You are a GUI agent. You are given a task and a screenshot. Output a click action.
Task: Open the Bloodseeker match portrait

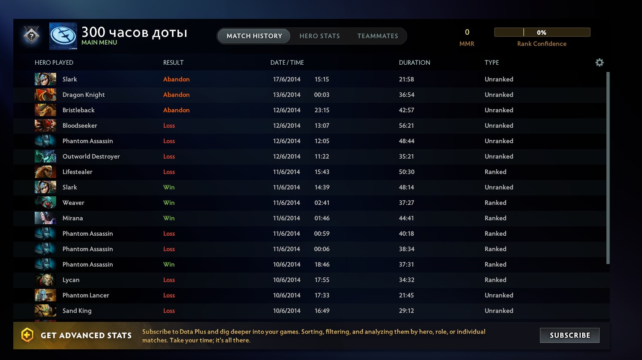45,126
